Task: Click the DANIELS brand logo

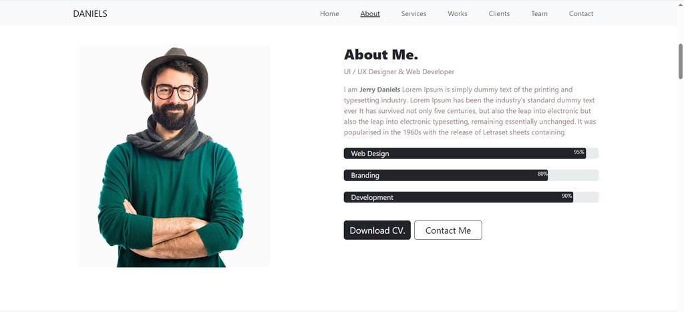Action: pos(90,13)
